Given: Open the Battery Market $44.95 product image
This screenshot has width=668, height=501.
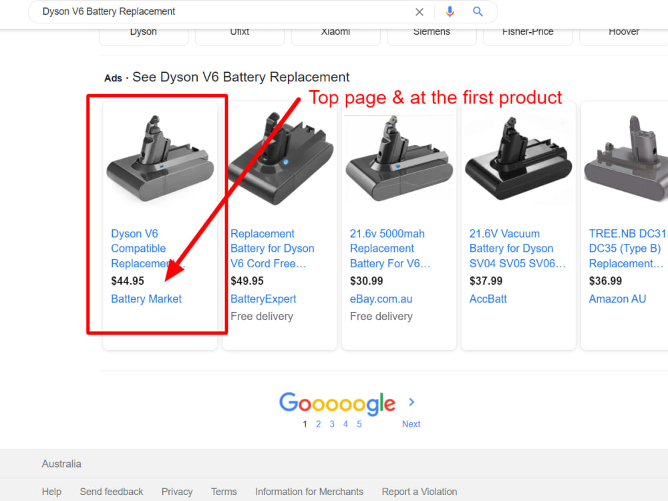Looking at the screenshot, I should 160,158.
